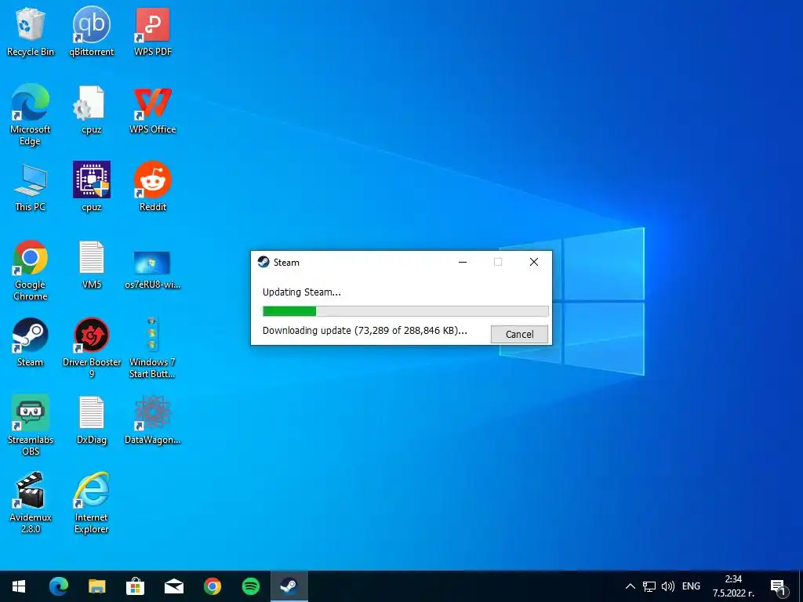Open the Mail app from taskbar
The image size is (803, 602).
(173, 586)
